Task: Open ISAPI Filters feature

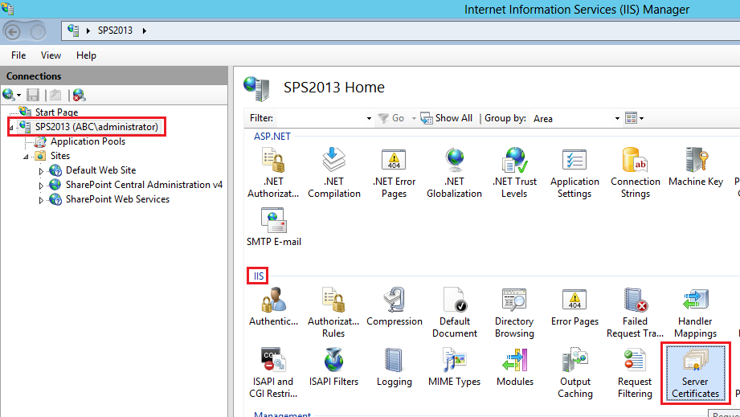Action: (333, 367)
